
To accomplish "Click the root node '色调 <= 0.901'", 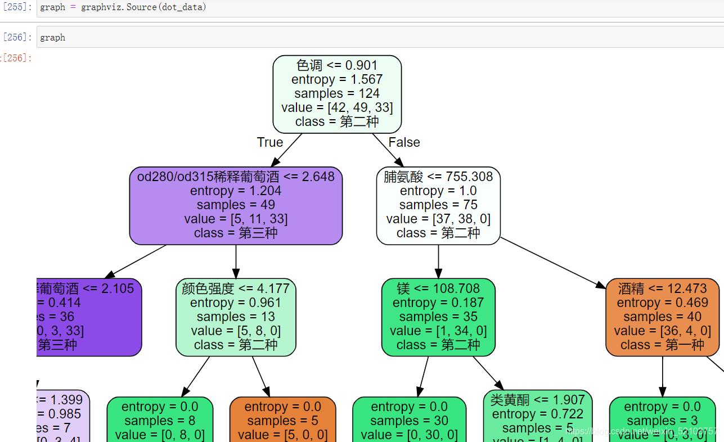I will (337, 94).
